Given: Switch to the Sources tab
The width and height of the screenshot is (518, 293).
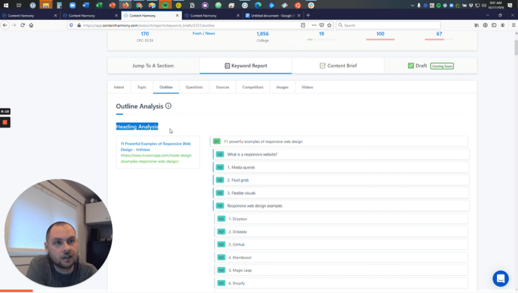Looking at the screenshot, I should tap(223, 87).
